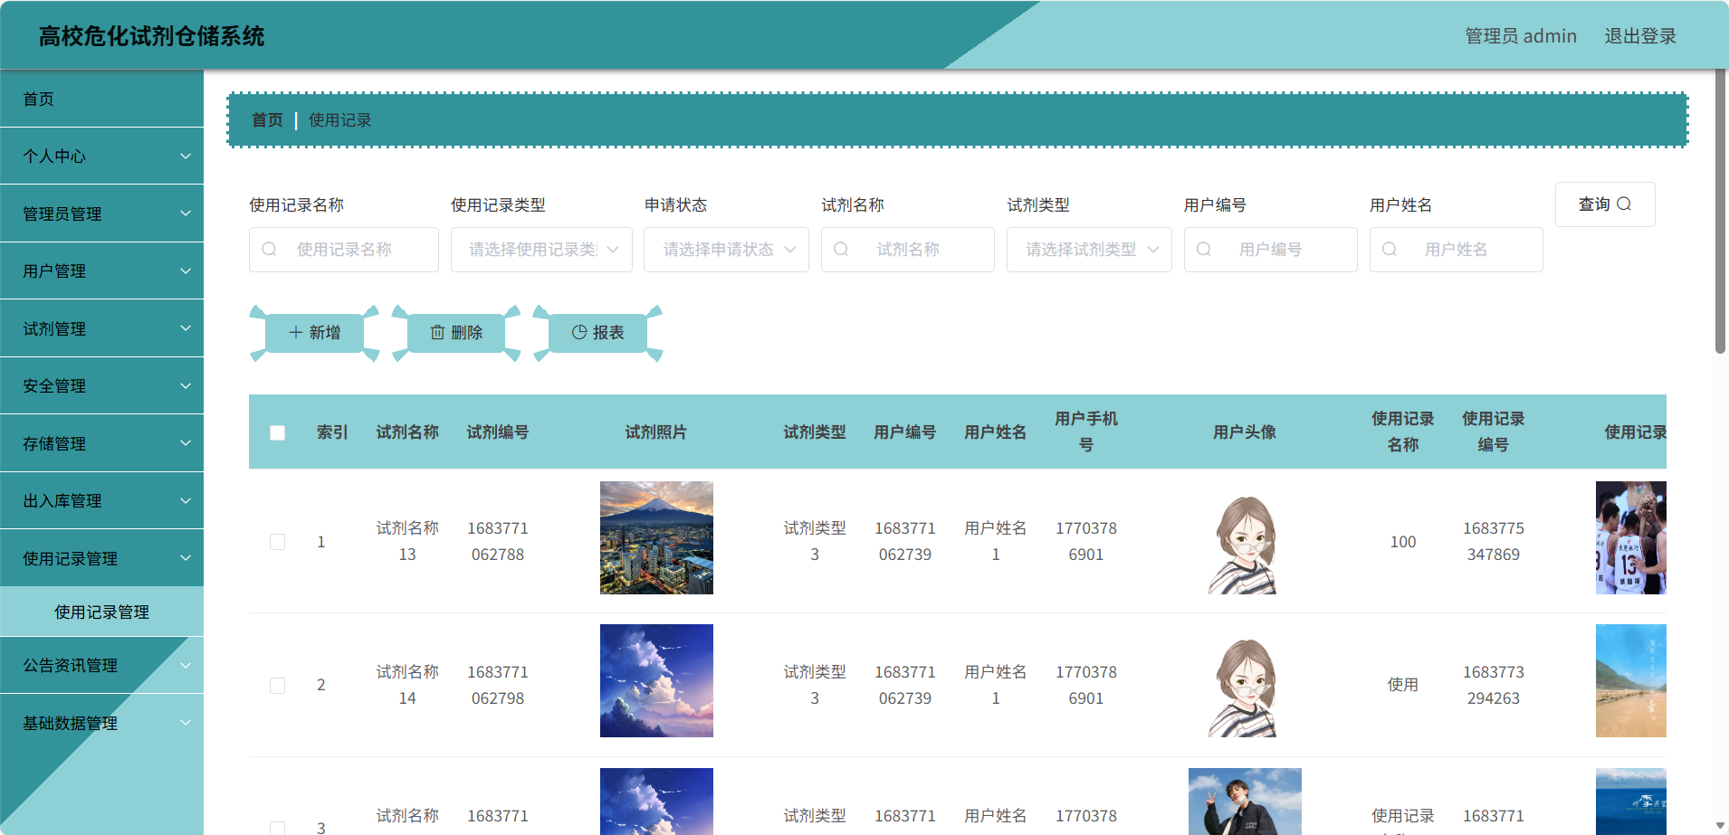This screenshot has width=1729, height=835.
Task: Click the magnifier icon in 用户姓名 field
Action: point(1390,249)
